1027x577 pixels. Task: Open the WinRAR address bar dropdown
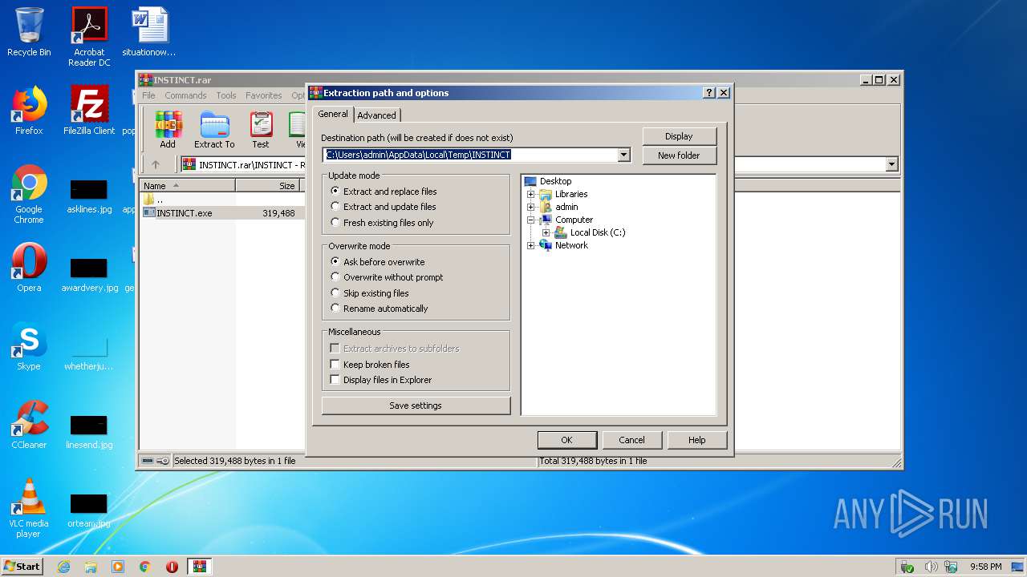(x=891, y=164)
